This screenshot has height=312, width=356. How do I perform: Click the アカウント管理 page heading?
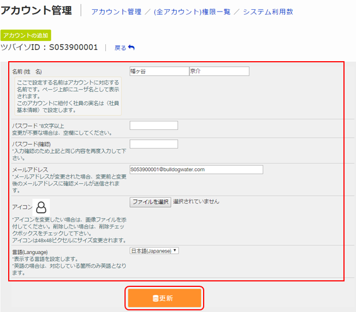[x=36, y=10]
